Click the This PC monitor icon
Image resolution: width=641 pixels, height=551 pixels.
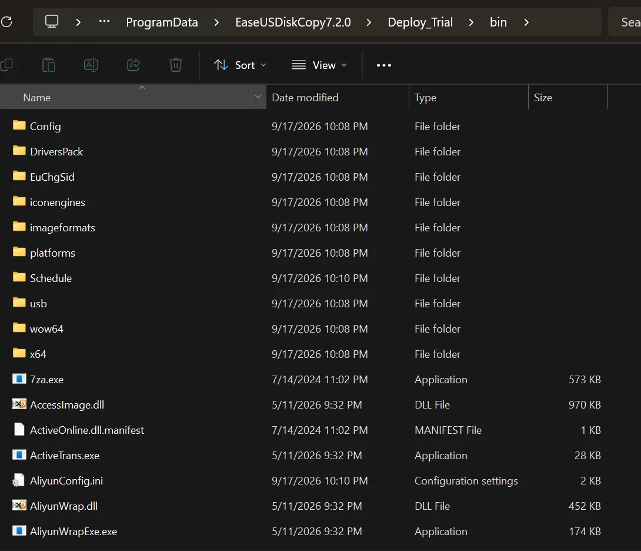click(x=52, y=21)
